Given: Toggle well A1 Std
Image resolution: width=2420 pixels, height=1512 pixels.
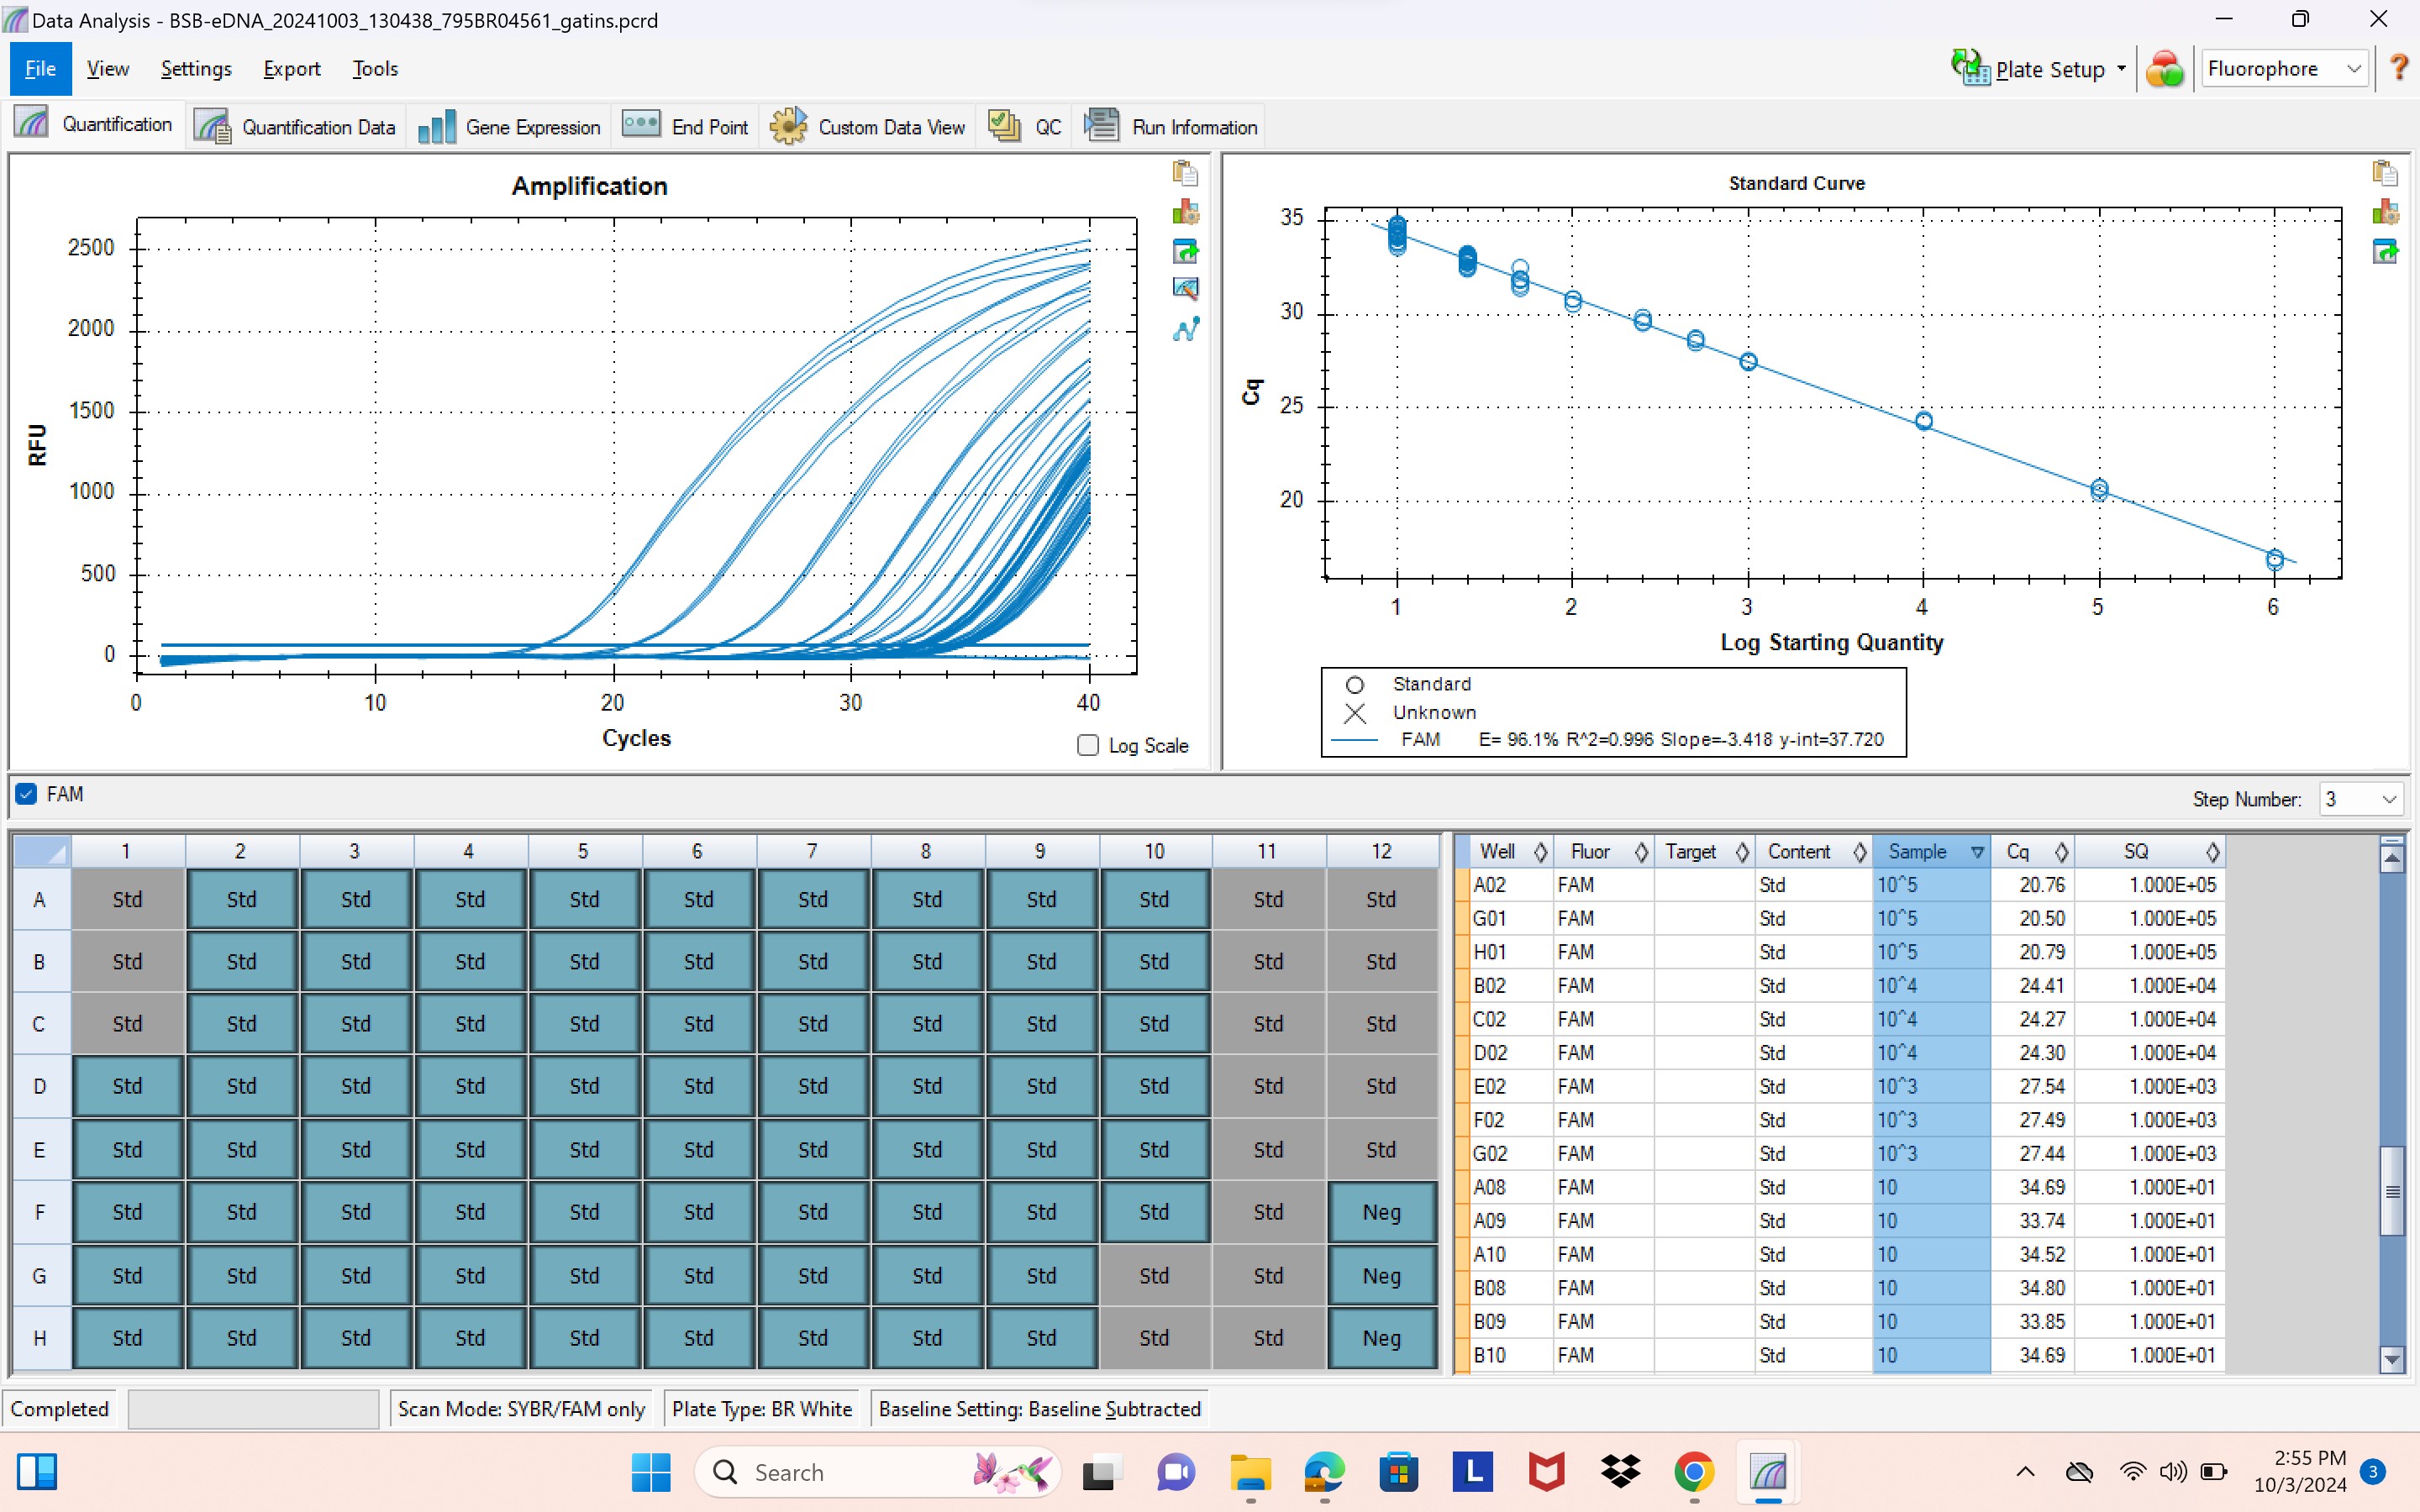Looking at the screenshot, I should (127, 899).
